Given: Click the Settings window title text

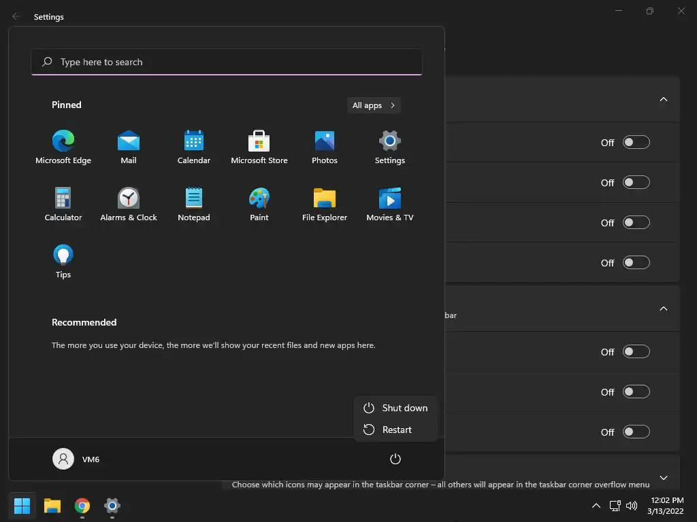Looking at the screenshot, I should (x=49, y=17).
